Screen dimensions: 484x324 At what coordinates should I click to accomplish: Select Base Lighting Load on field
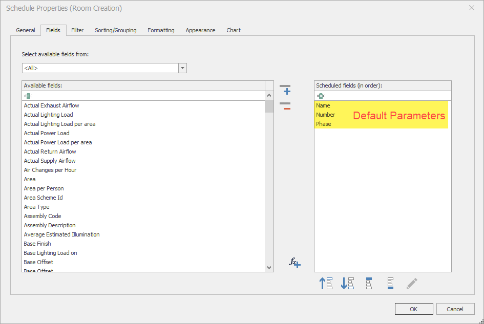[143, 253]
